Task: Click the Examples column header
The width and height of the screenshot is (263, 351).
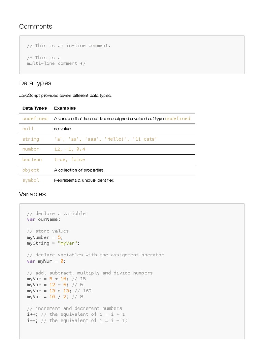Action: [65, 108]
